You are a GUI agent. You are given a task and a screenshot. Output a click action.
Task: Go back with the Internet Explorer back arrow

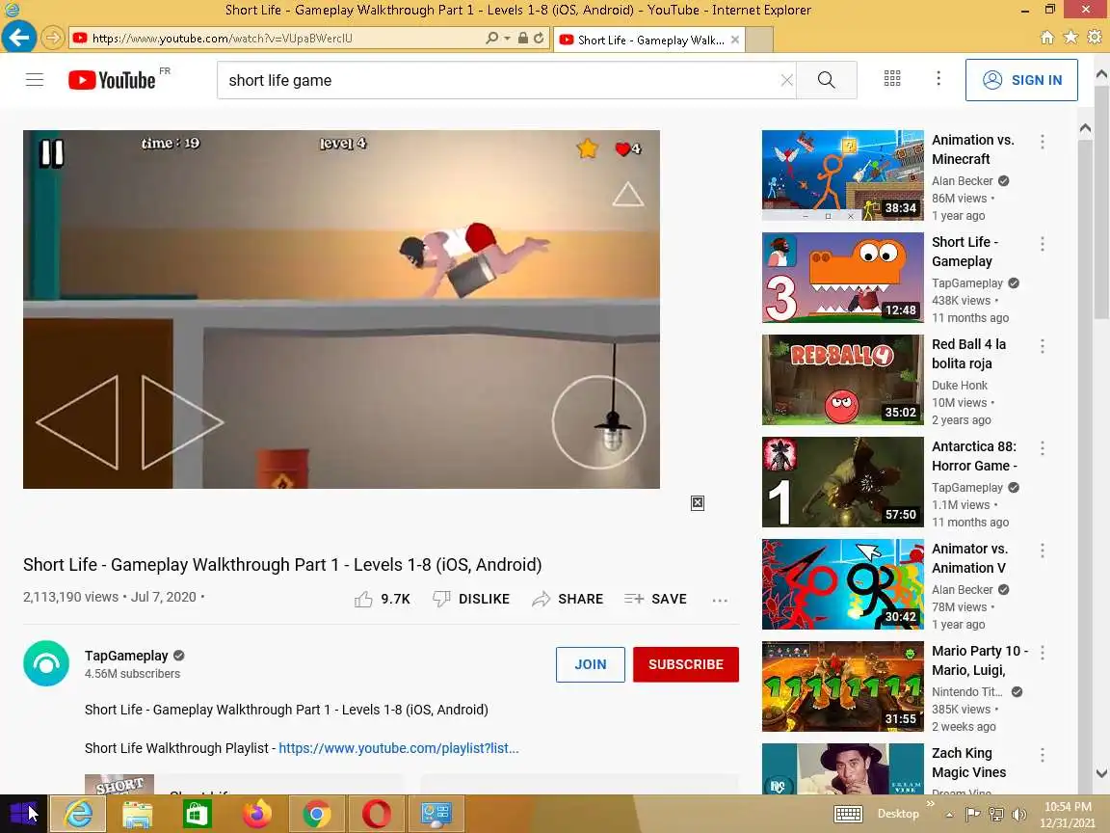coord(18,37)
